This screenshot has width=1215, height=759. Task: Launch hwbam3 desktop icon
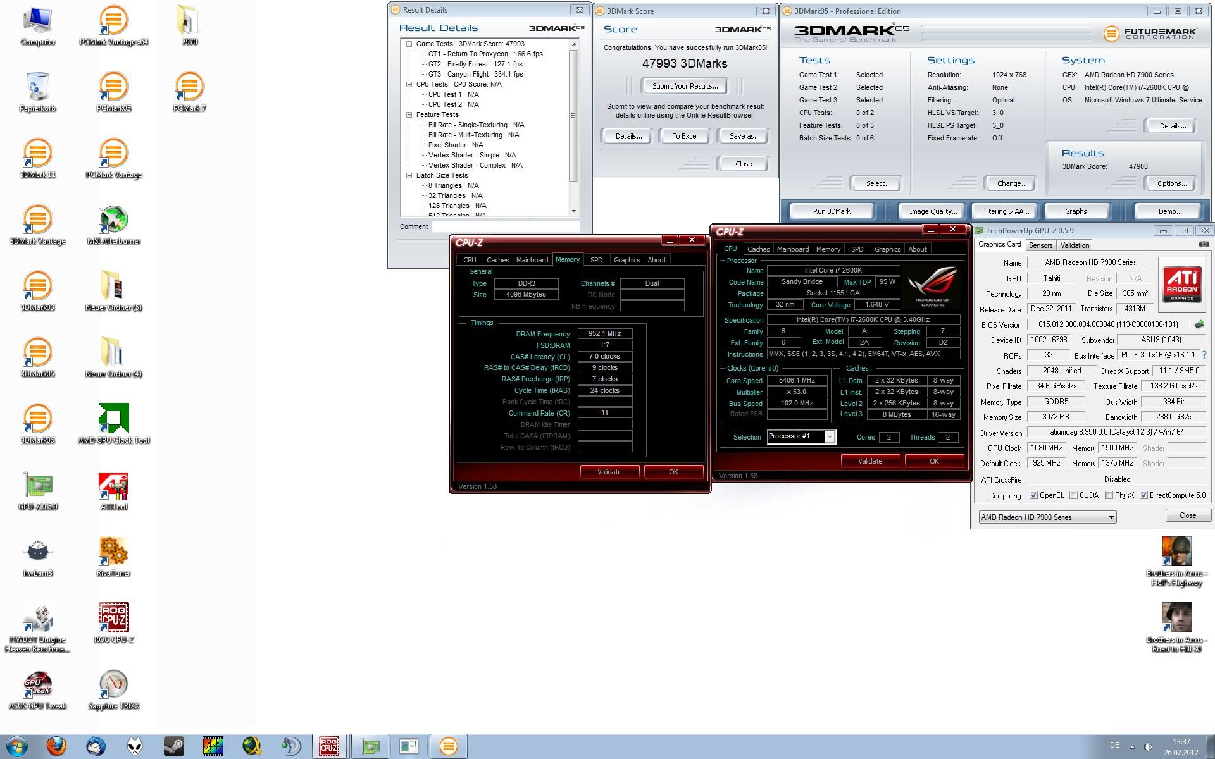click(37, 557)
